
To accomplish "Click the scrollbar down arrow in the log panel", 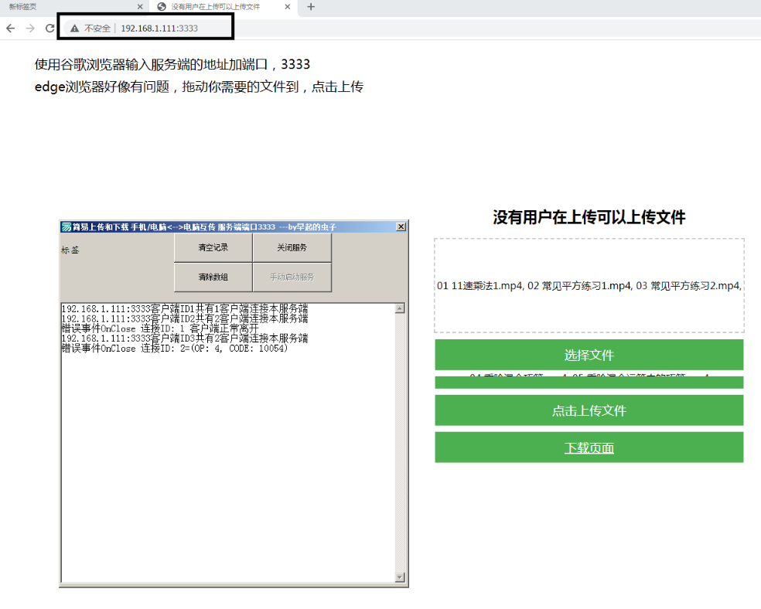I will pyautogui.click(x=401, y=578).
